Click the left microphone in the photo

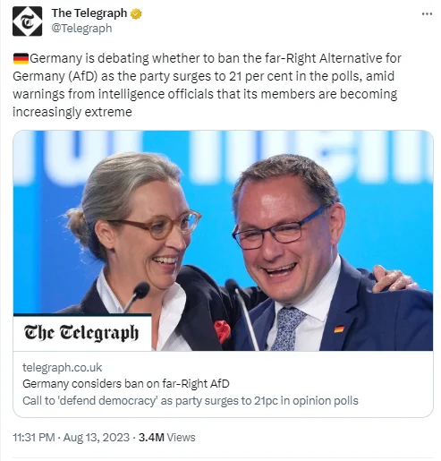point(138,295)
